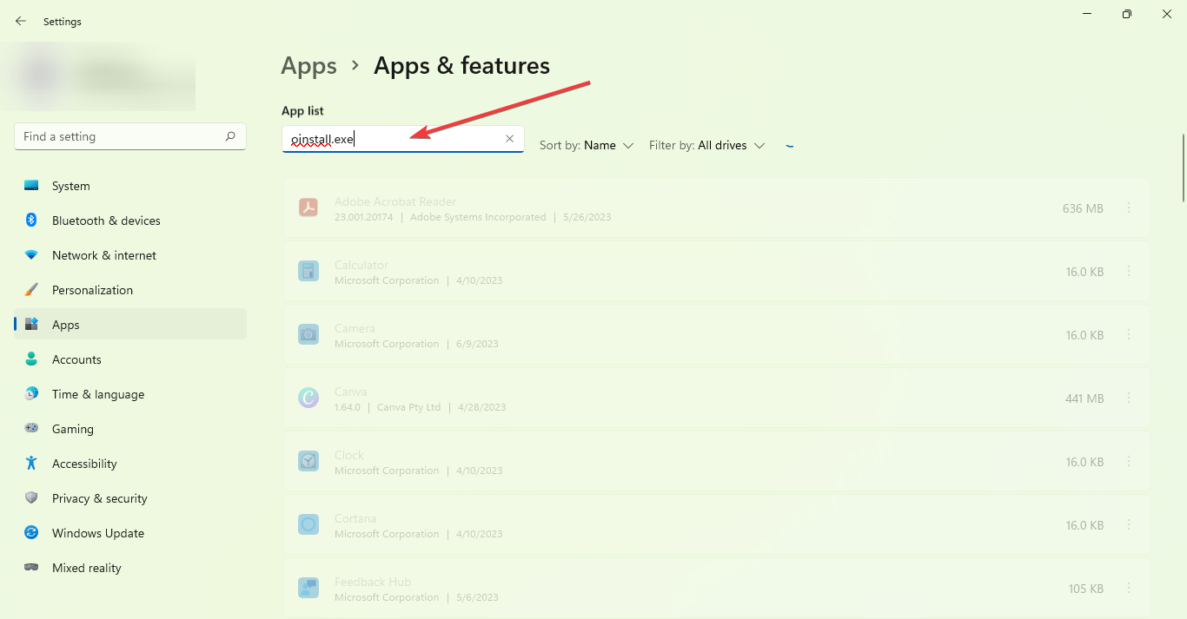Click the Bluetooth icon in sidebar

click(31, 221)
